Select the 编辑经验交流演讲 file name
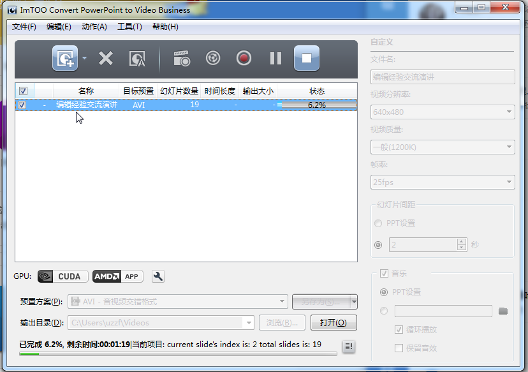Screen dimensions: 528x372 pos(87,105)
